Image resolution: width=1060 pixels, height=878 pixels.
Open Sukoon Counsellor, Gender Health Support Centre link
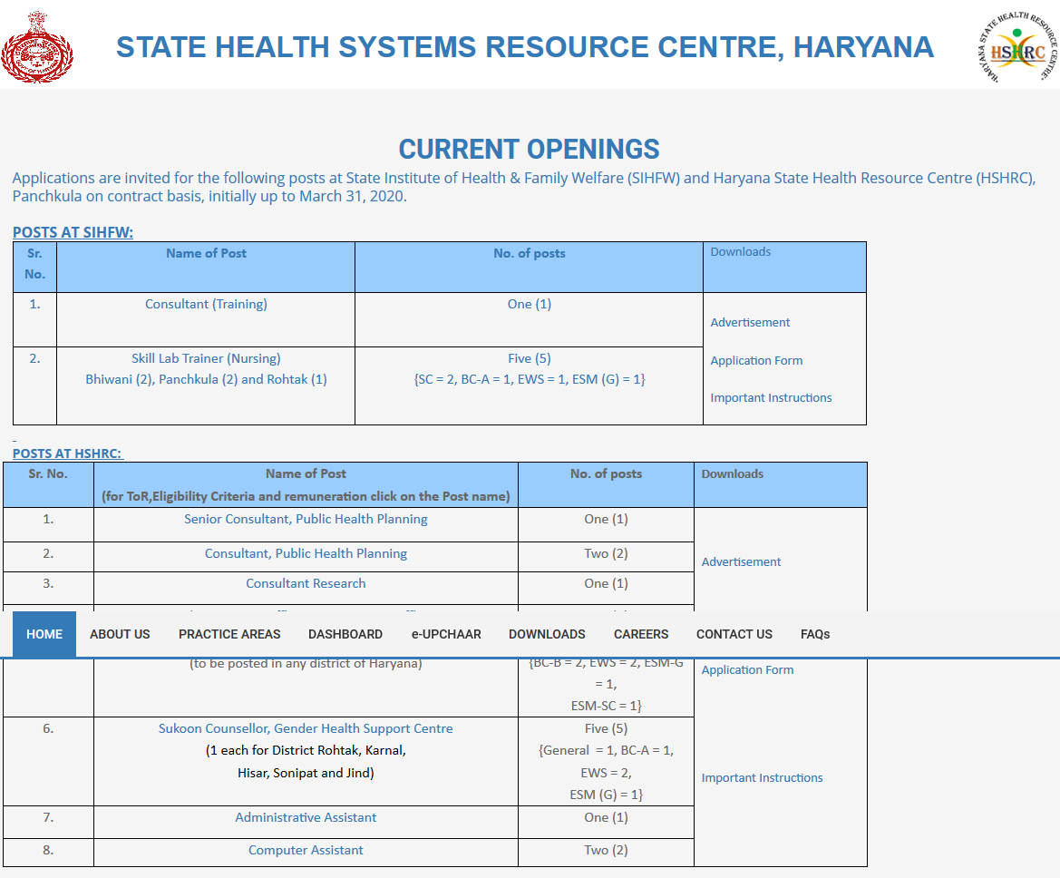pos(306,728)
